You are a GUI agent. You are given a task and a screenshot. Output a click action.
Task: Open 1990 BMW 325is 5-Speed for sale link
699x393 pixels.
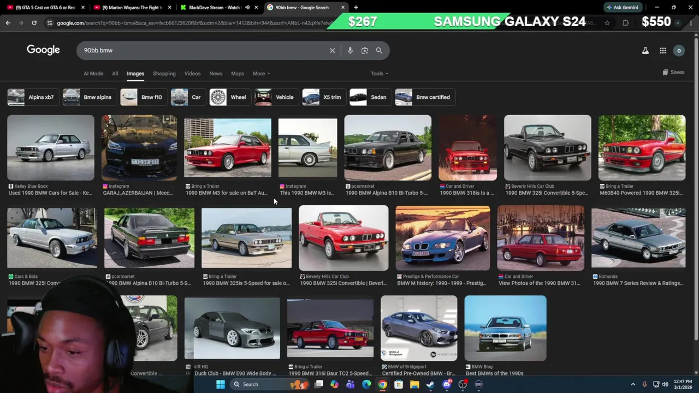point(246,283)
